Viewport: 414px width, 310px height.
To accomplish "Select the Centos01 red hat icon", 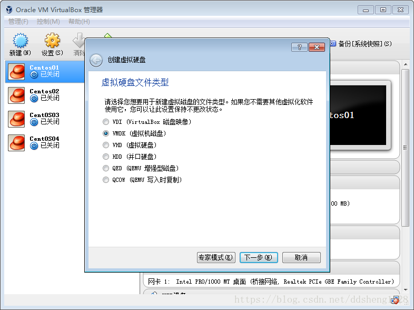I will (x=16, y=71).
